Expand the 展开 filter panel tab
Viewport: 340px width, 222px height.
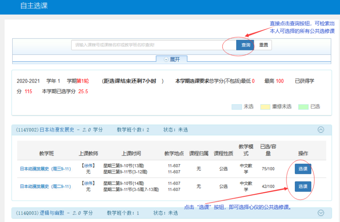[171, 59]
